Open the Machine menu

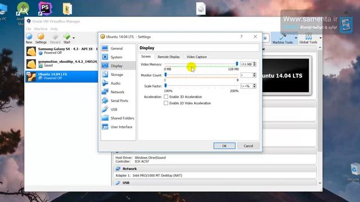(x=40, y=29)
